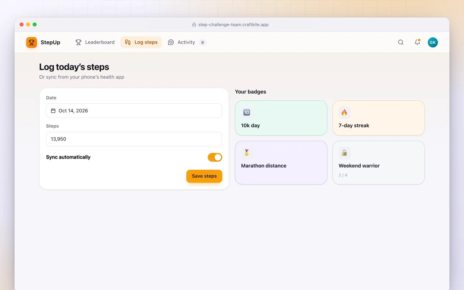Click the lock icon on Weekend warrior

click(x=344, y=153)
